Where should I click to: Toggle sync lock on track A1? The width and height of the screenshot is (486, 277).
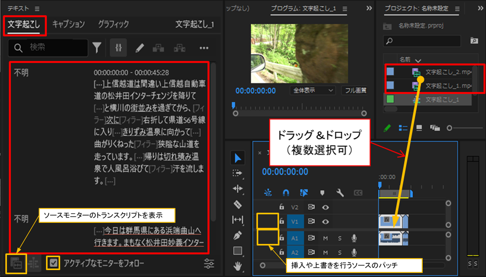[311, 238]
